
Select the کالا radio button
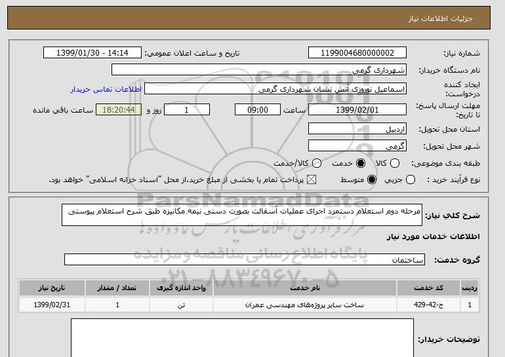tap(395, 163)
